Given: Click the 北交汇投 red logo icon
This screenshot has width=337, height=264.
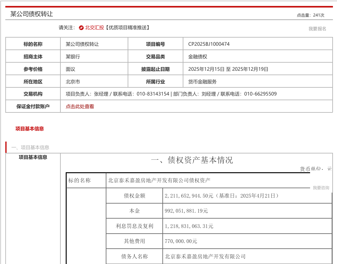Looking at the screenshot, I should 81,28.
